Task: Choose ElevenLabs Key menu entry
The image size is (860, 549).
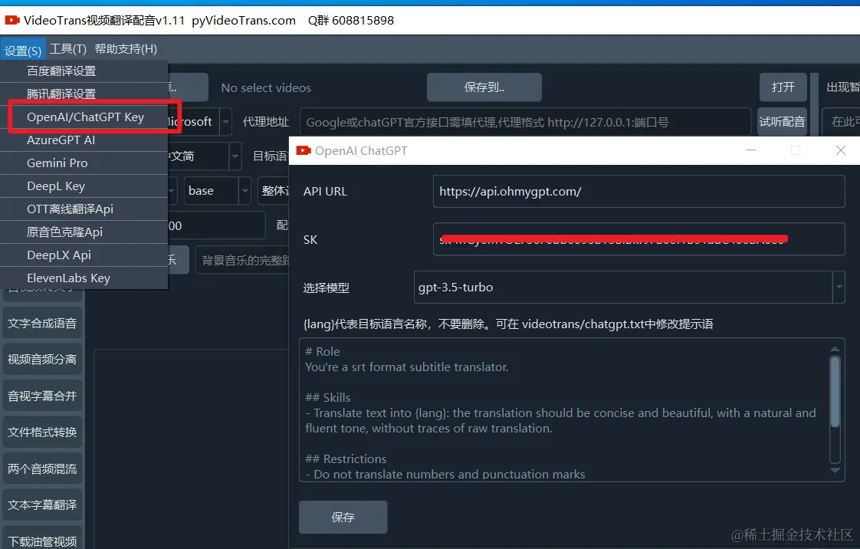Action: click(84, 278)
